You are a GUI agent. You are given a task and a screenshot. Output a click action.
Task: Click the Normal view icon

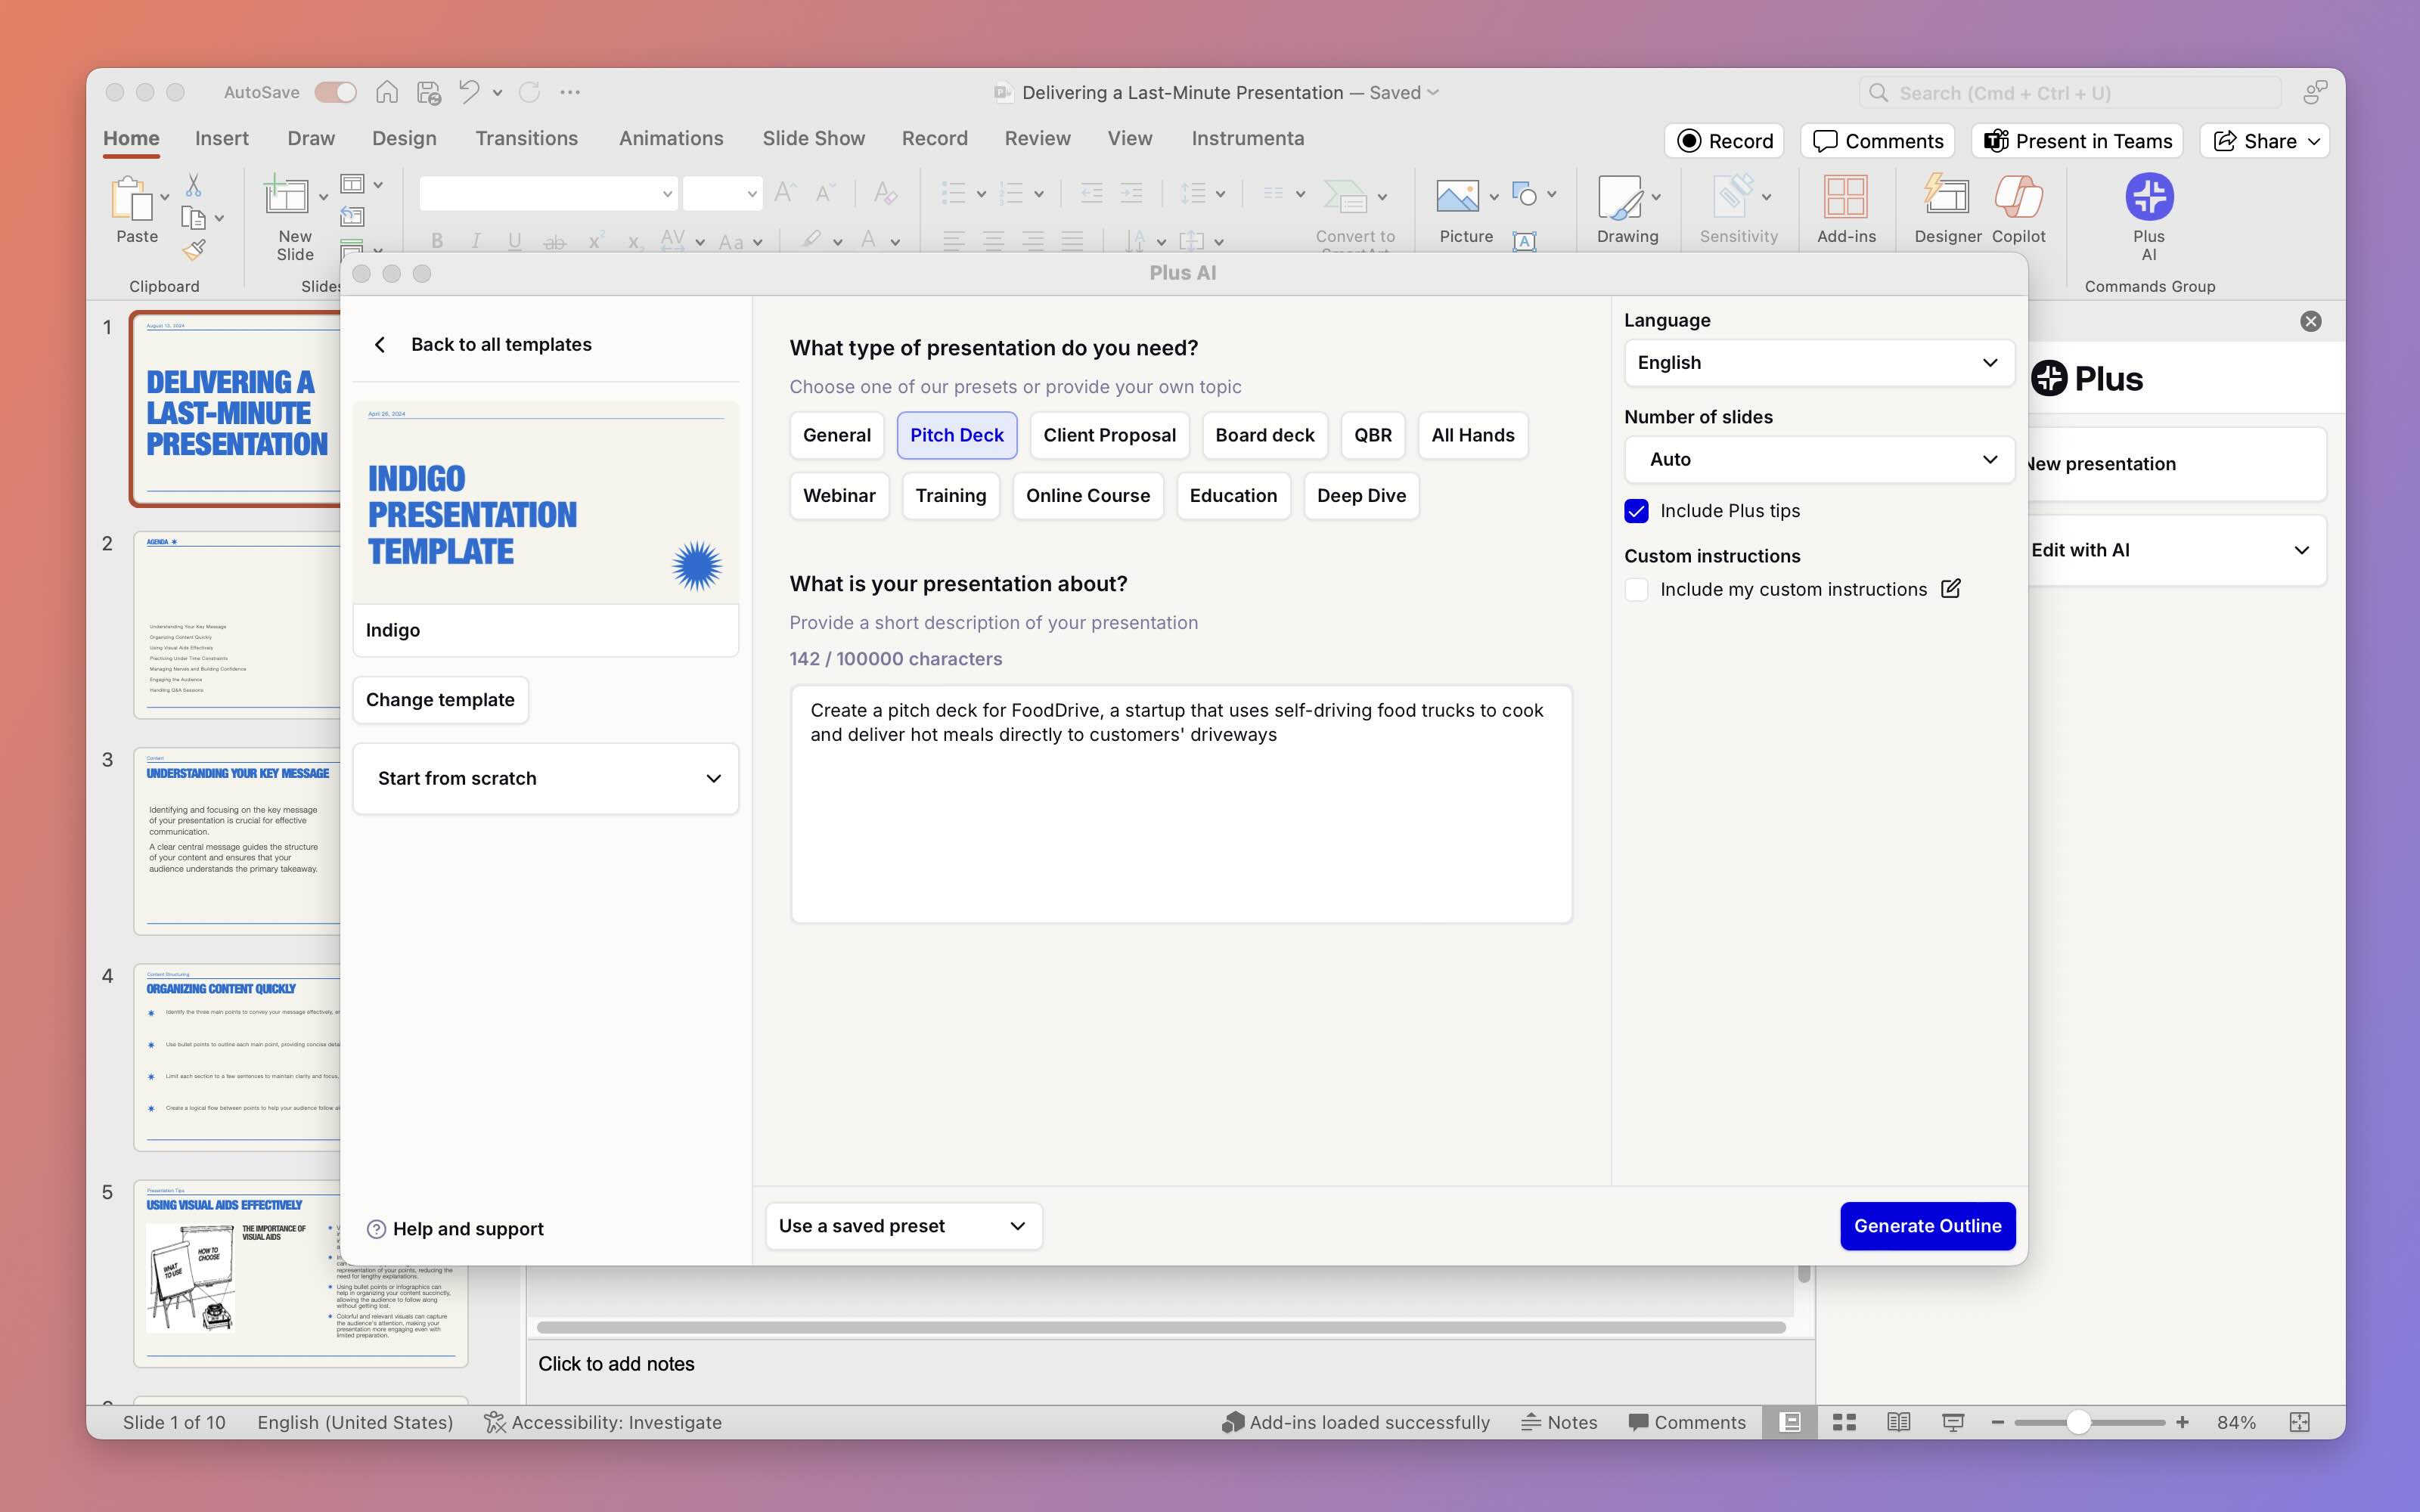(1790, 1422)
